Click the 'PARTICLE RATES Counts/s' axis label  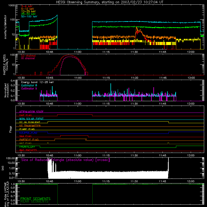pos(5,65)
